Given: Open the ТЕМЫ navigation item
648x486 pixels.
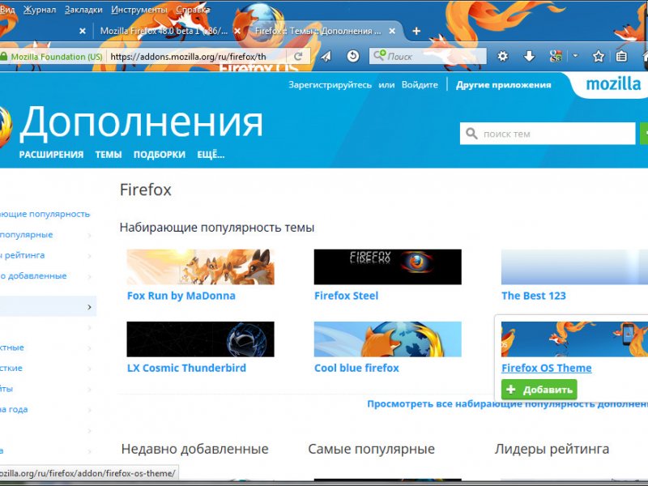Looking at the screenshot, I should tap(109, 155).
